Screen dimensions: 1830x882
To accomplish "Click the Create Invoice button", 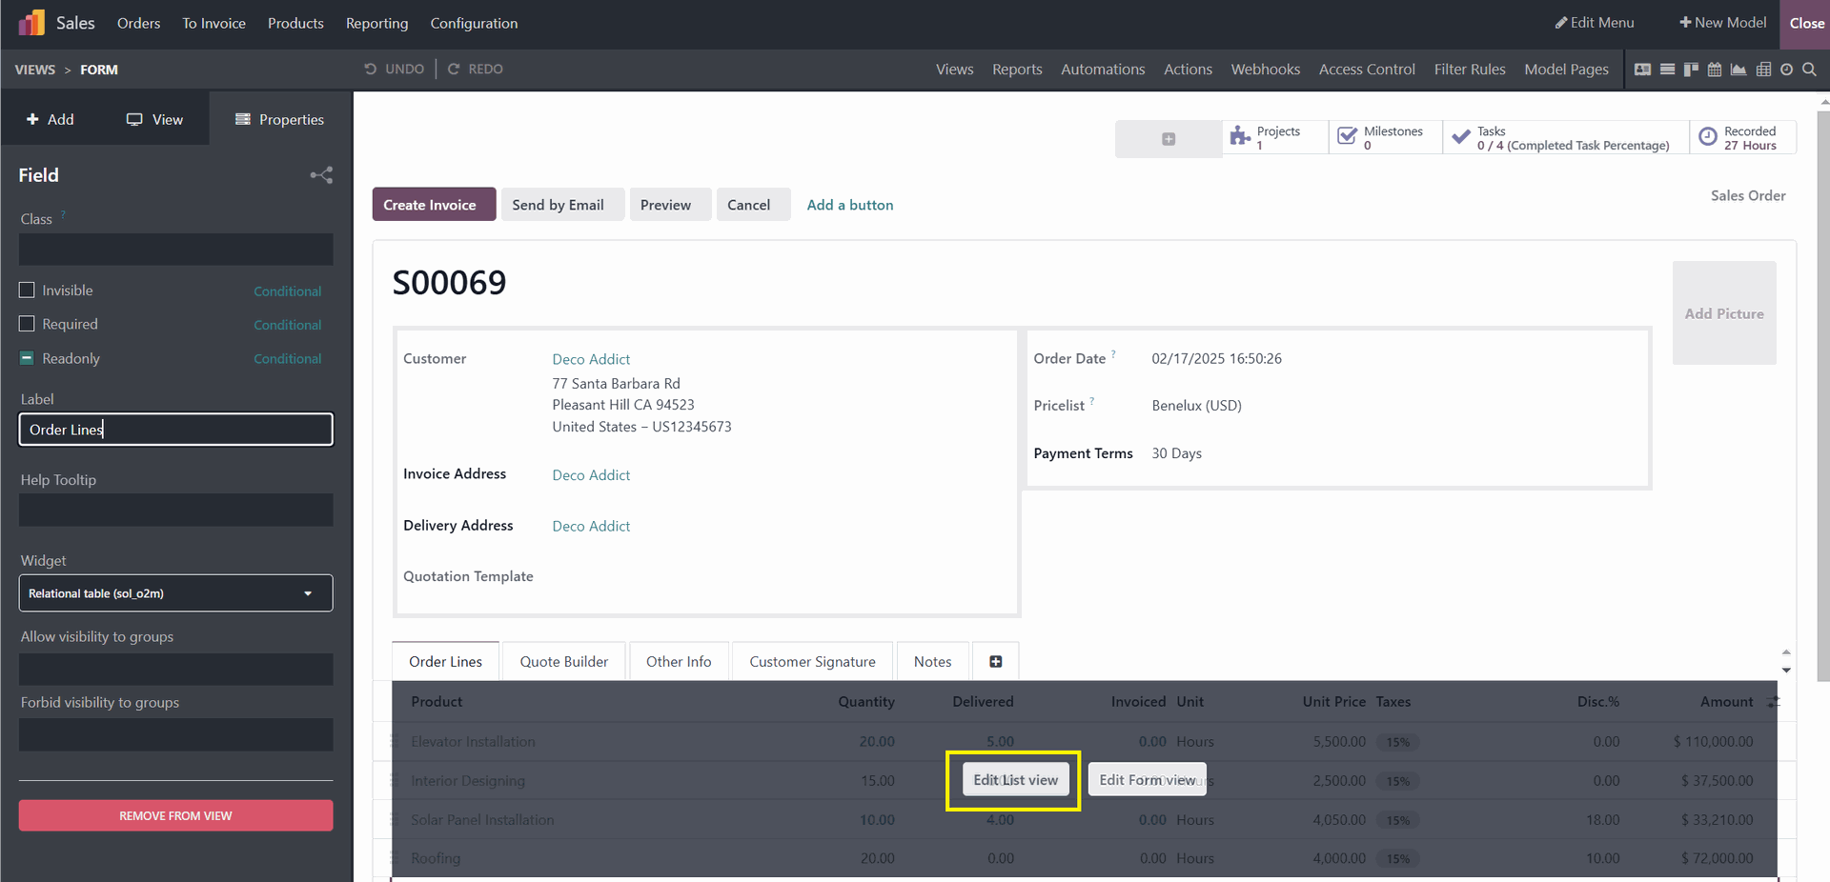I will [434, 204].
